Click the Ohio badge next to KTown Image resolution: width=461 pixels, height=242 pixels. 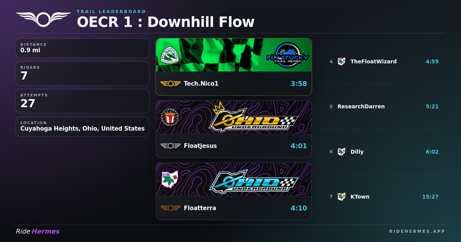pyautogui.click(x=342, y=197)
